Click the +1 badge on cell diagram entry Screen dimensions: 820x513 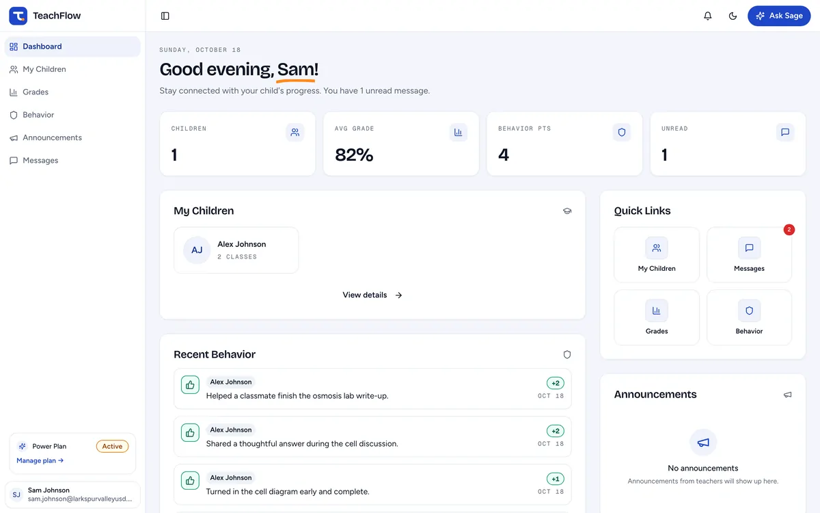click(556, 479)
